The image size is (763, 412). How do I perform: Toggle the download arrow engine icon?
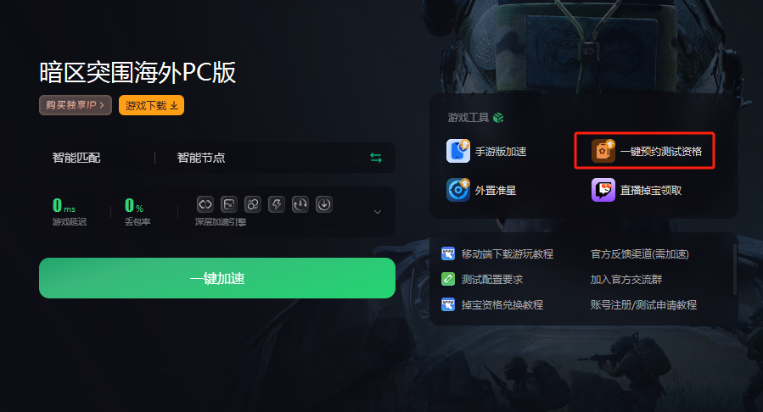pyautogui.click(x=324, y=204)
